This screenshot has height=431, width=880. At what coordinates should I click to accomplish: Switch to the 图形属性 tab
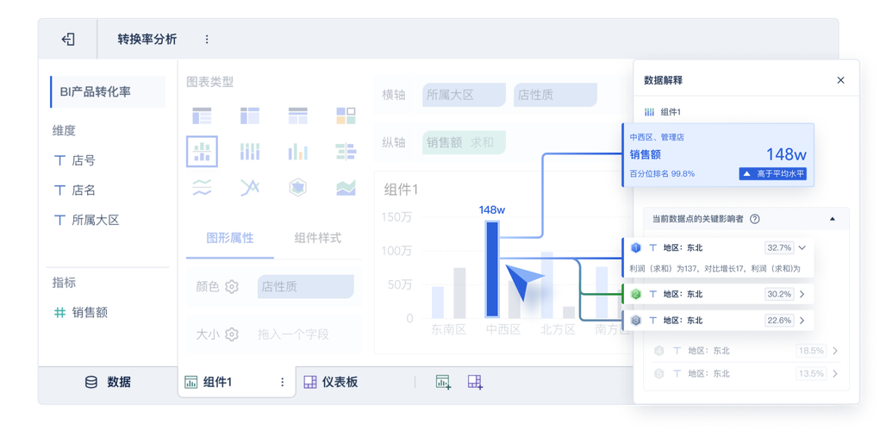[x=230, y=238]
